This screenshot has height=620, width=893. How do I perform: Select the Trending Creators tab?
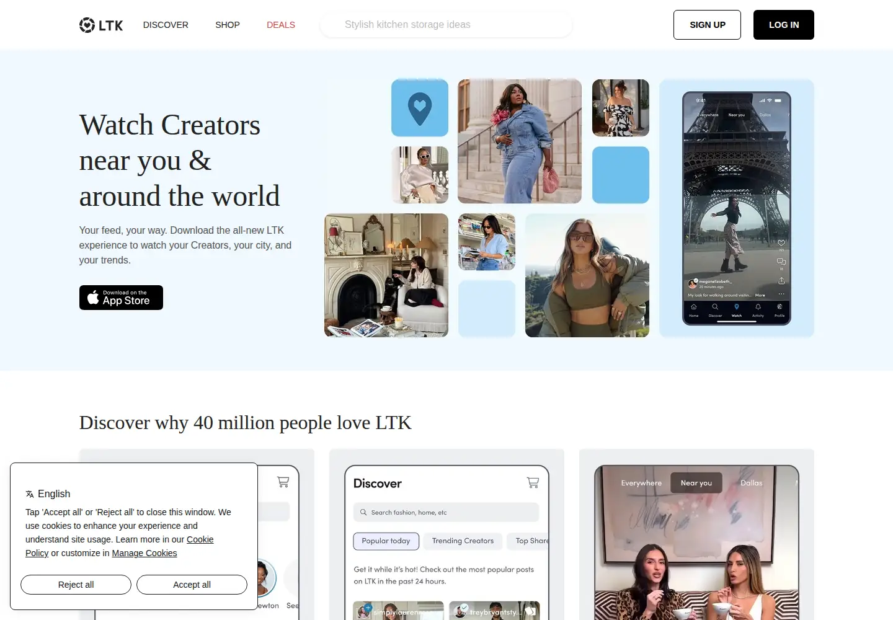463,541
